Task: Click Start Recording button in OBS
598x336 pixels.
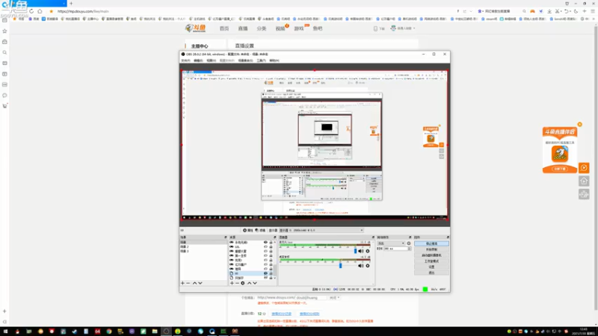Action: pos(431,249)
